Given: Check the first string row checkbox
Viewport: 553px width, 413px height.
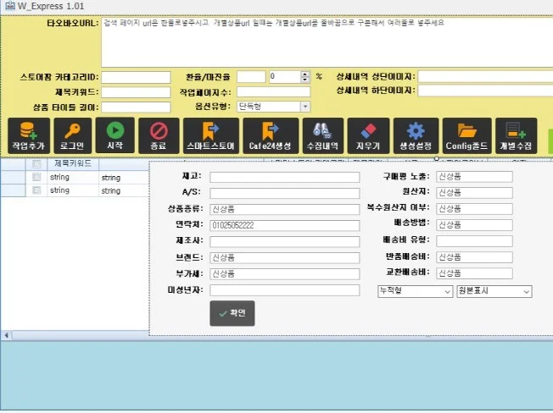Looking at the screenshot, I should pyautogui.click(x=36, y=179).
